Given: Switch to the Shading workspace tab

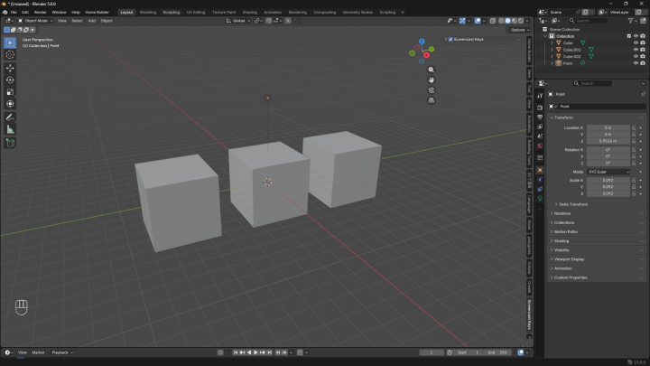Looking at the screenshot, I should 249,12.
